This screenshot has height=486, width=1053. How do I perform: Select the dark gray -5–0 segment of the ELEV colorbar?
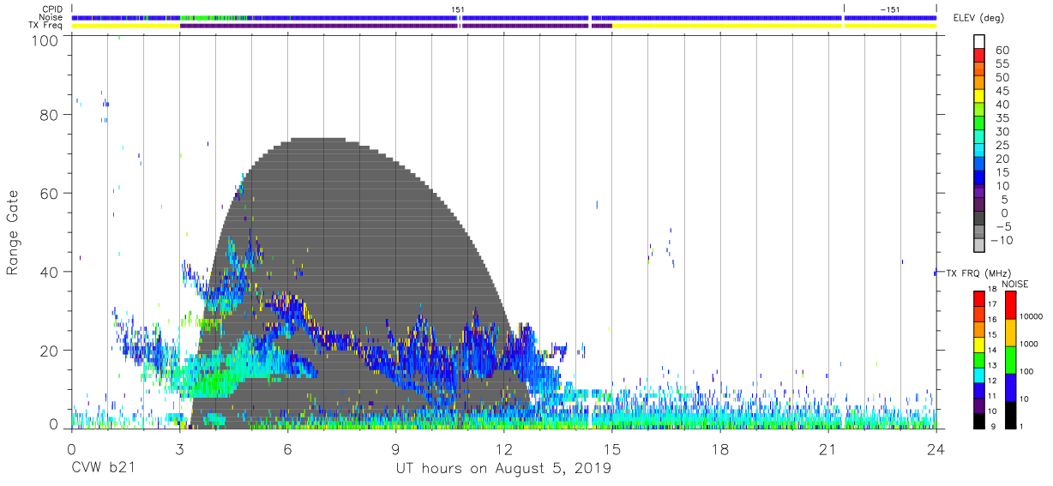pos(979,219)
